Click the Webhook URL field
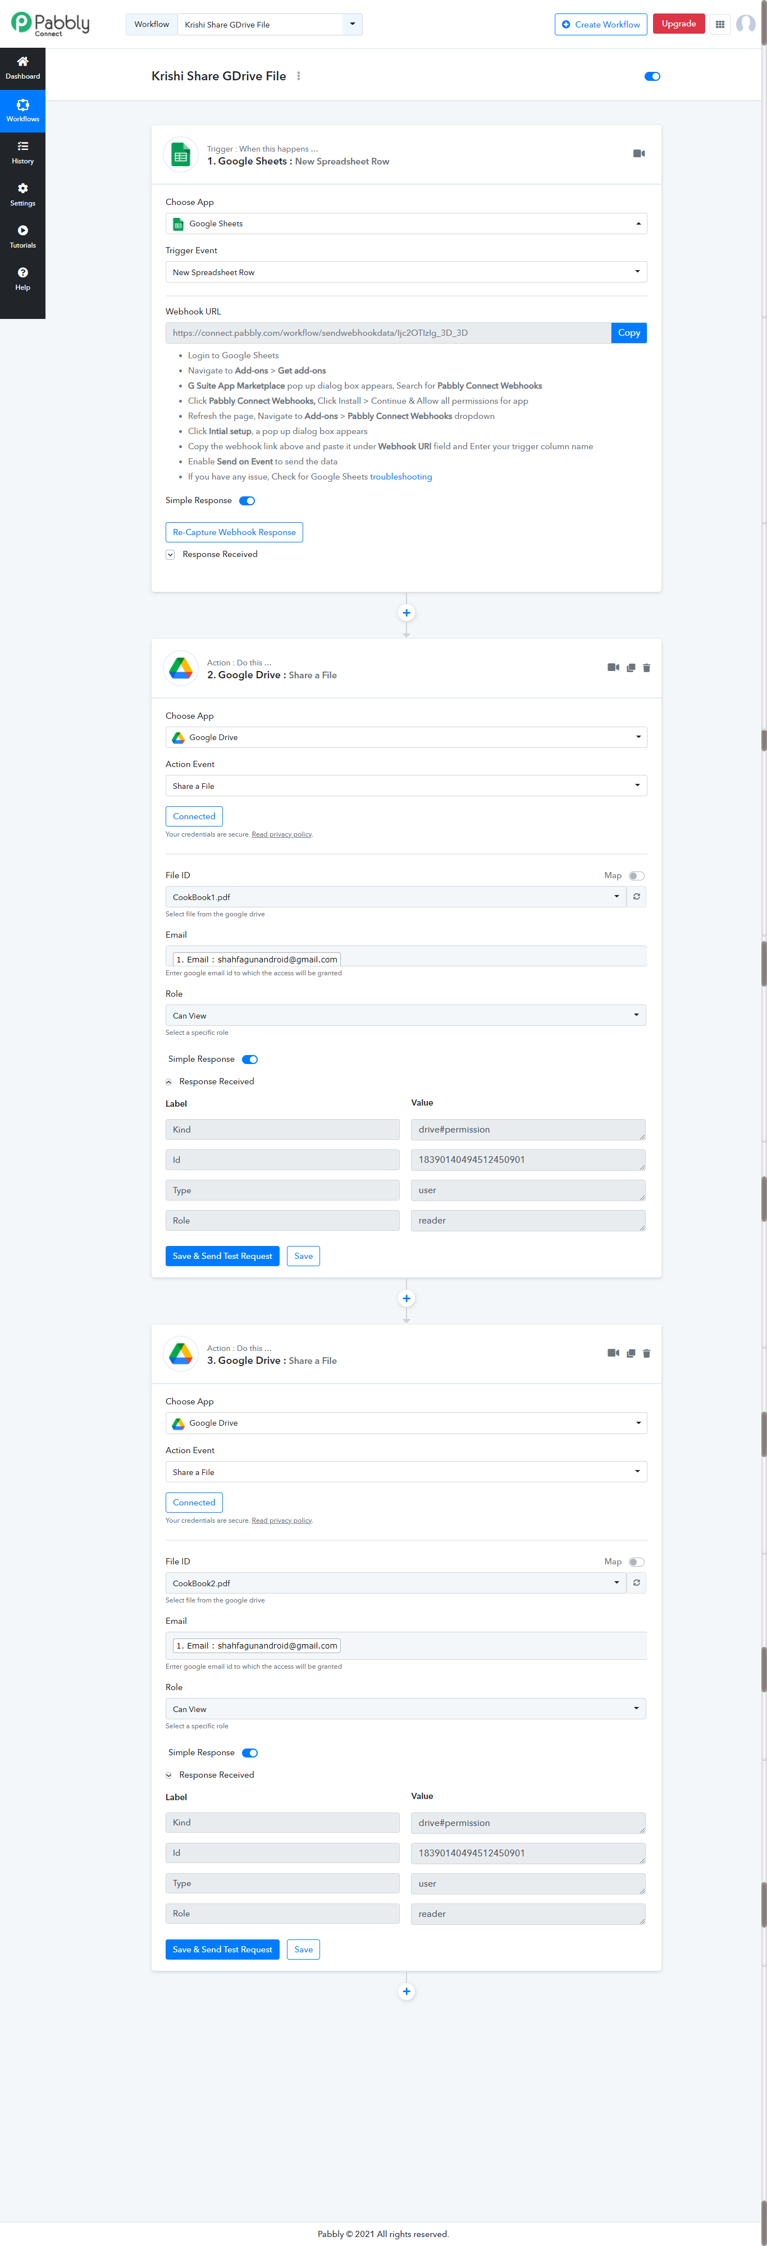767x2246 pixels. 388,332
